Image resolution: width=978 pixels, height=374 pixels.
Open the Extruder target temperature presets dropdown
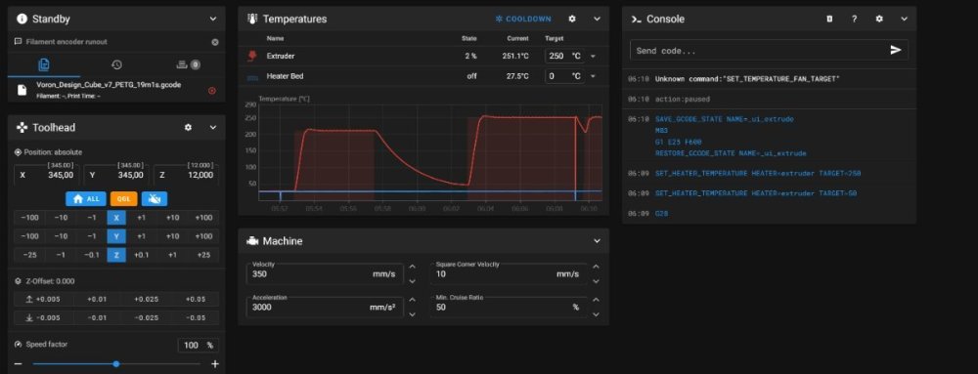click(593, 56)
